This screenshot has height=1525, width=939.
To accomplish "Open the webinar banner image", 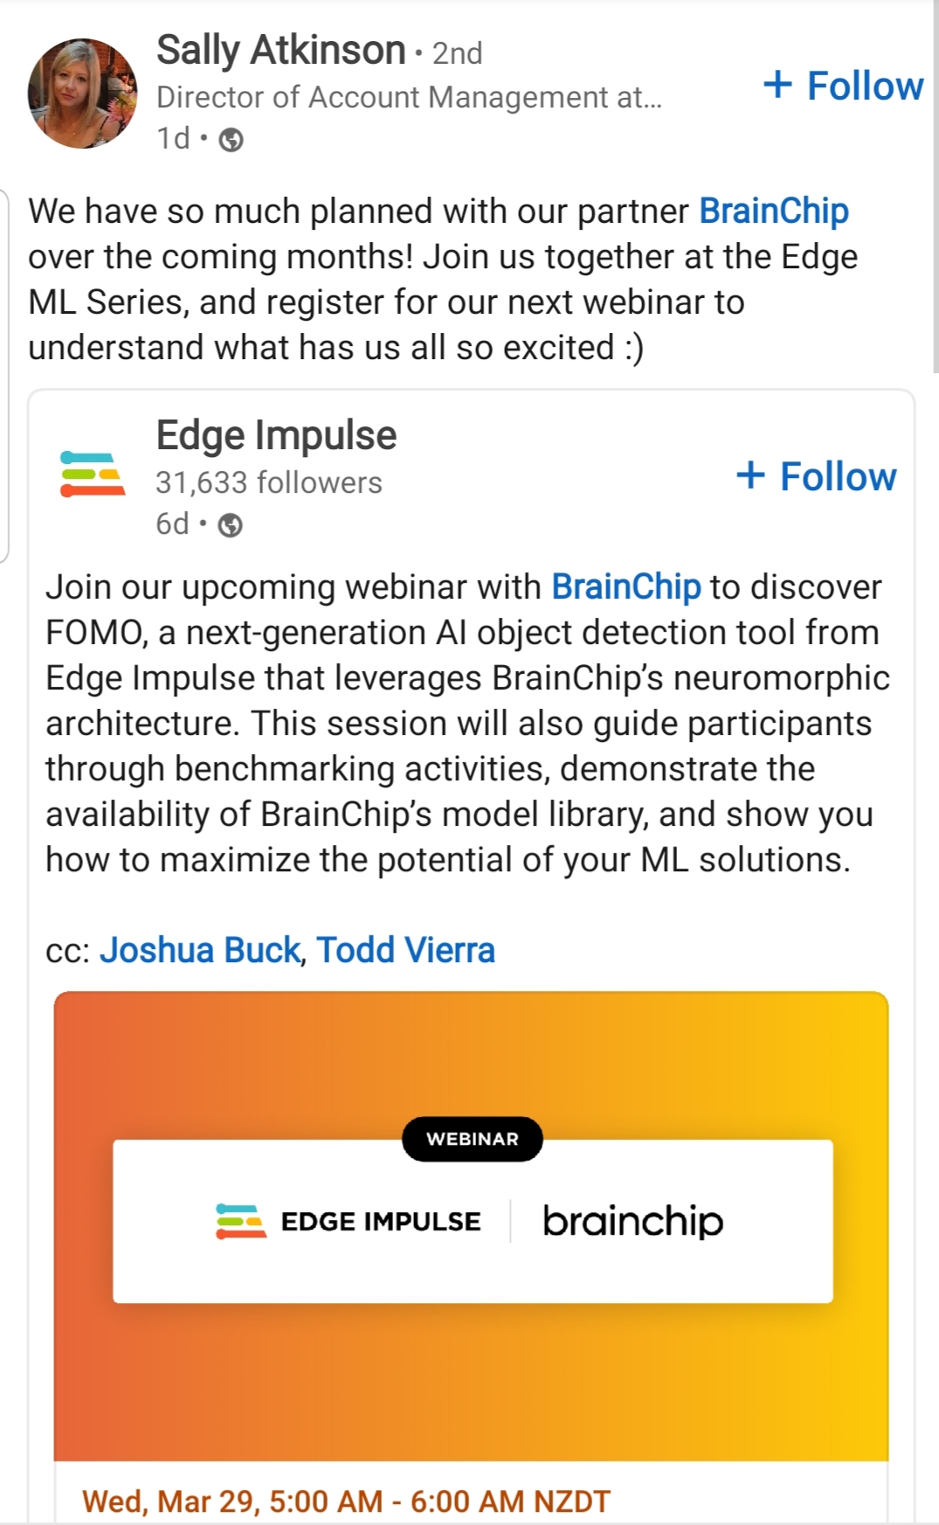I will [x=471, y=1226].
